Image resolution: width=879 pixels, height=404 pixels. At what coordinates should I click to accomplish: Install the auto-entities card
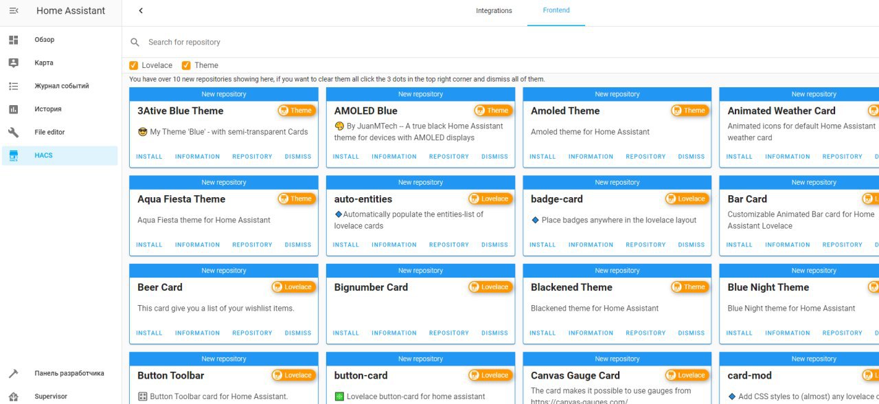(x=346, y=245)
